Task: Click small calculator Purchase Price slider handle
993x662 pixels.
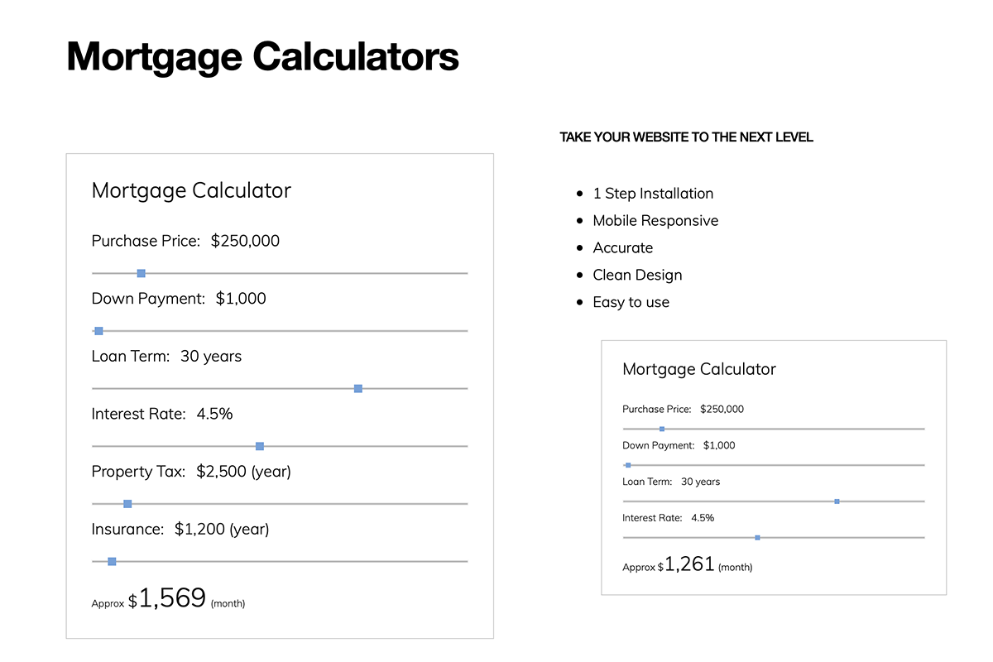Action: tap(662, 429)
